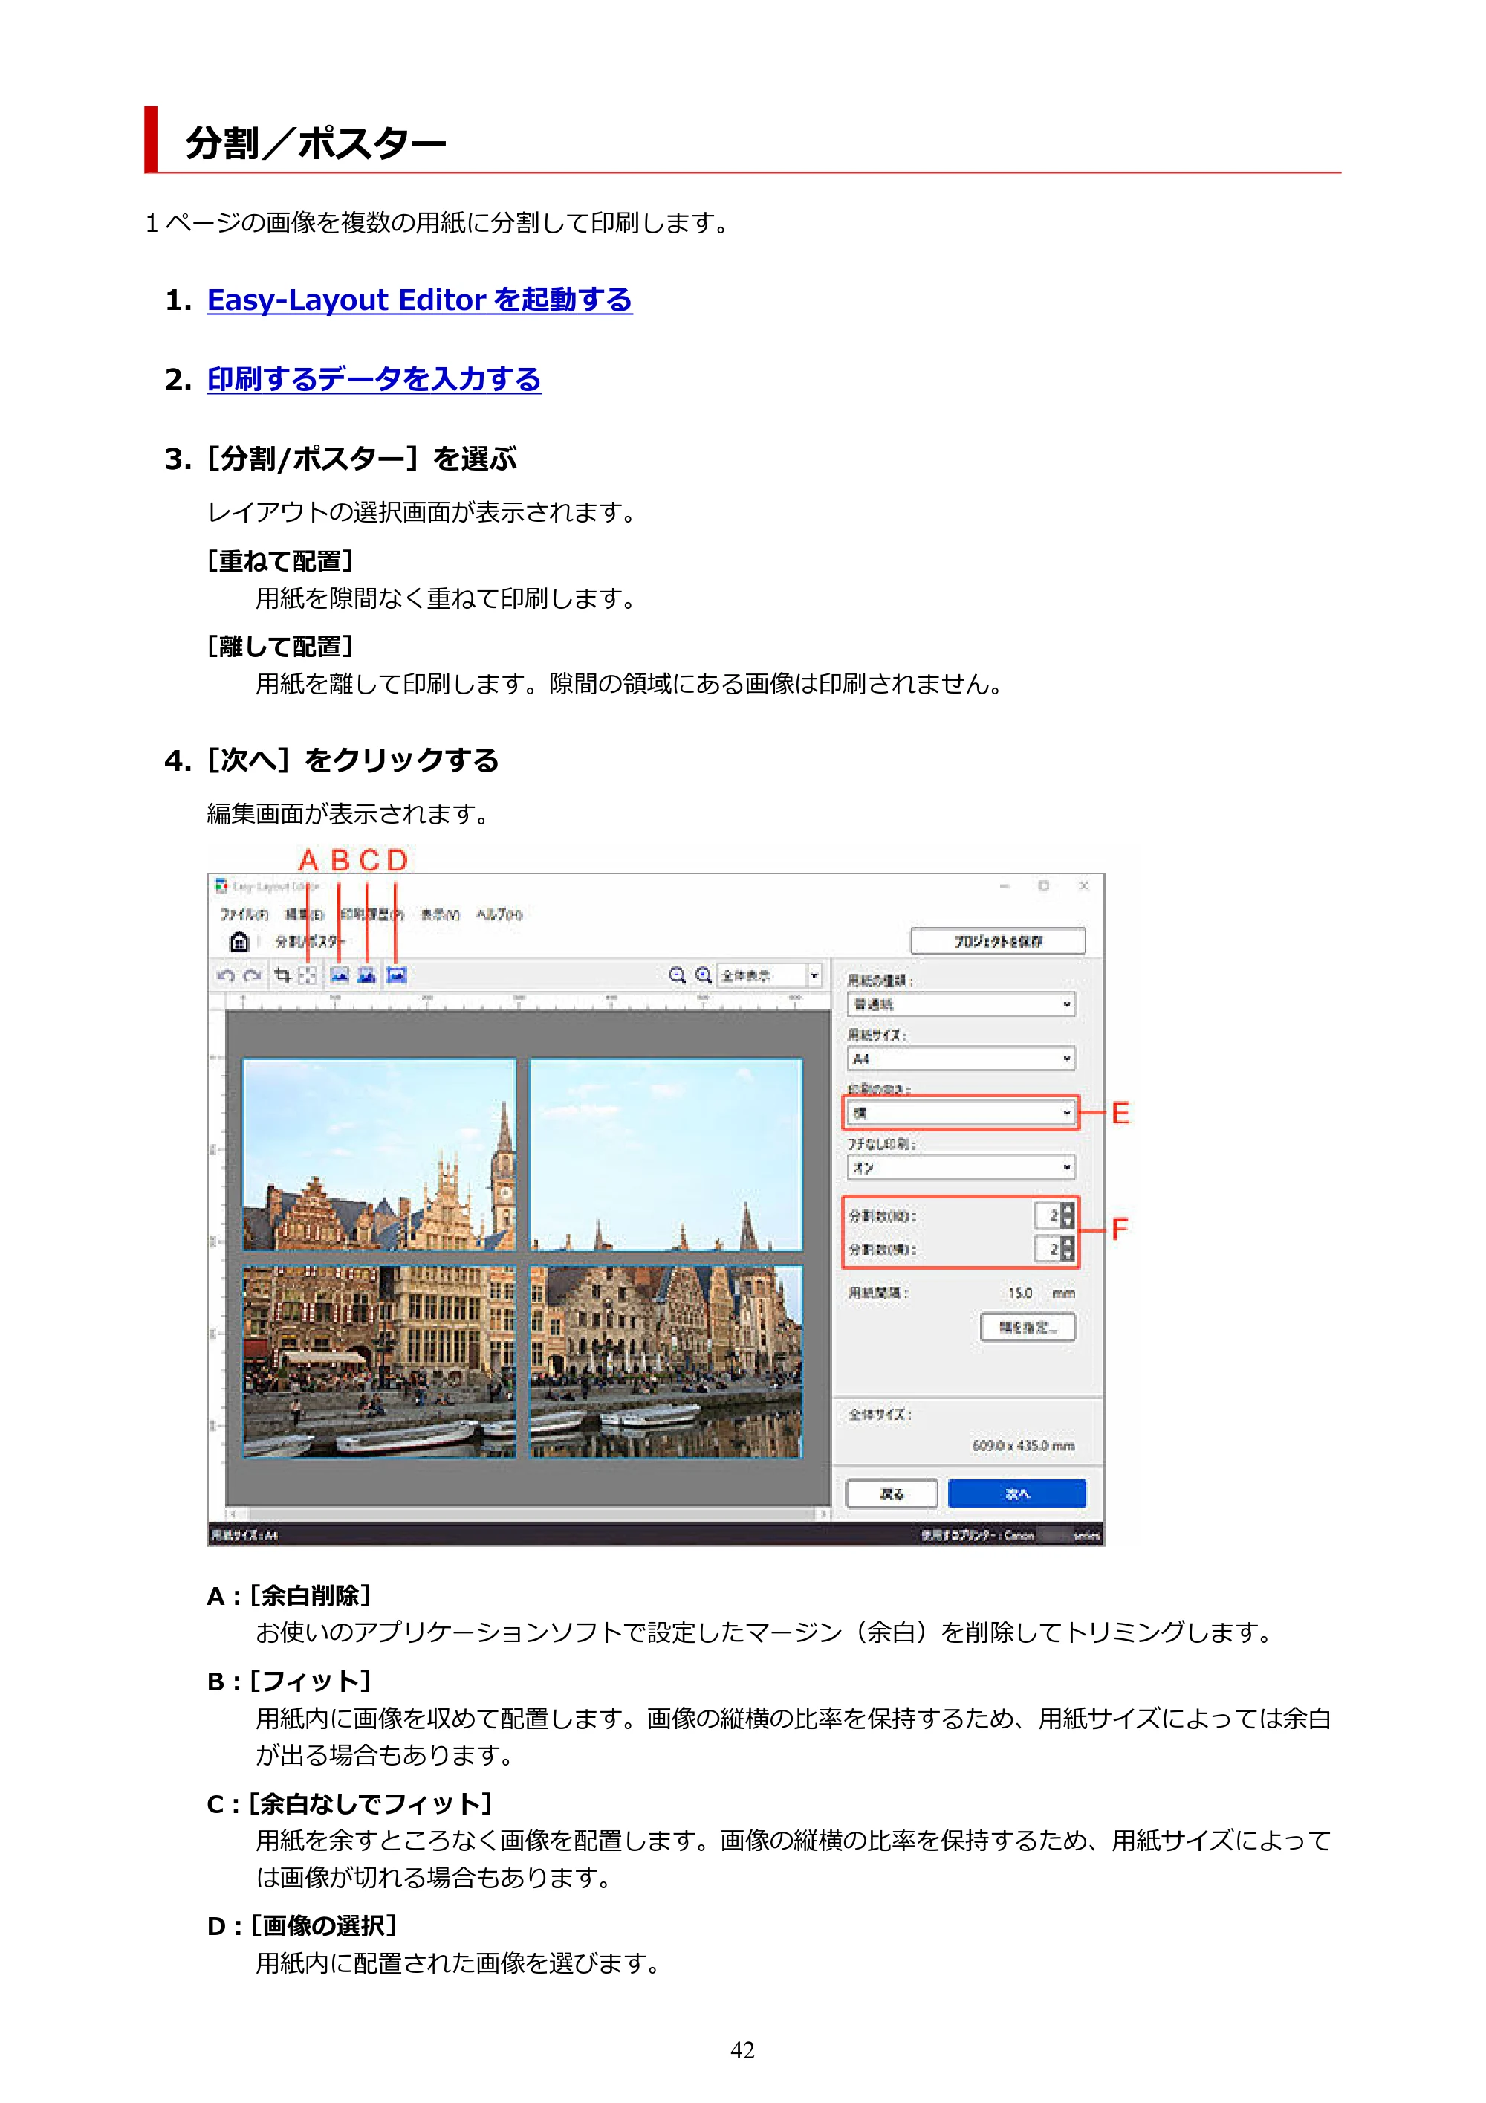Click the zoom out magnifier icon
Image resolution: width=1486 pixels, height=2103 pixels.
pyautogui.click(x=677, y=975)
